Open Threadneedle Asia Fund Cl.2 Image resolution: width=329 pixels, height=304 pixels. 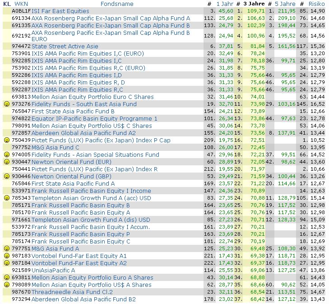coord(72,292)
